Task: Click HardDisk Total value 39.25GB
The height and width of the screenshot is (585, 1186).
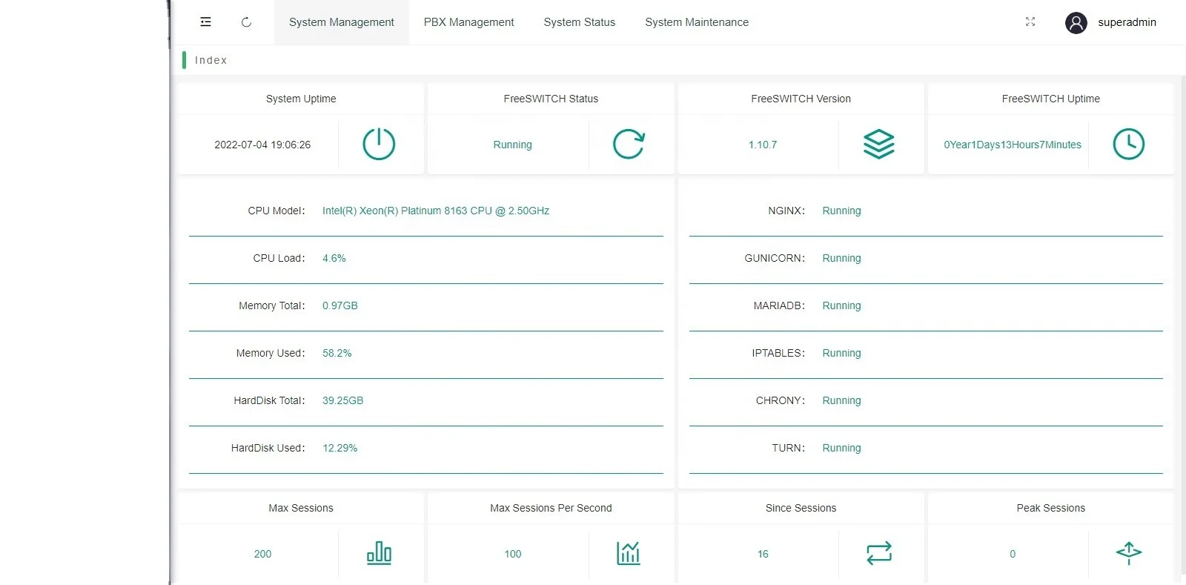Action: tap(343, 400)
